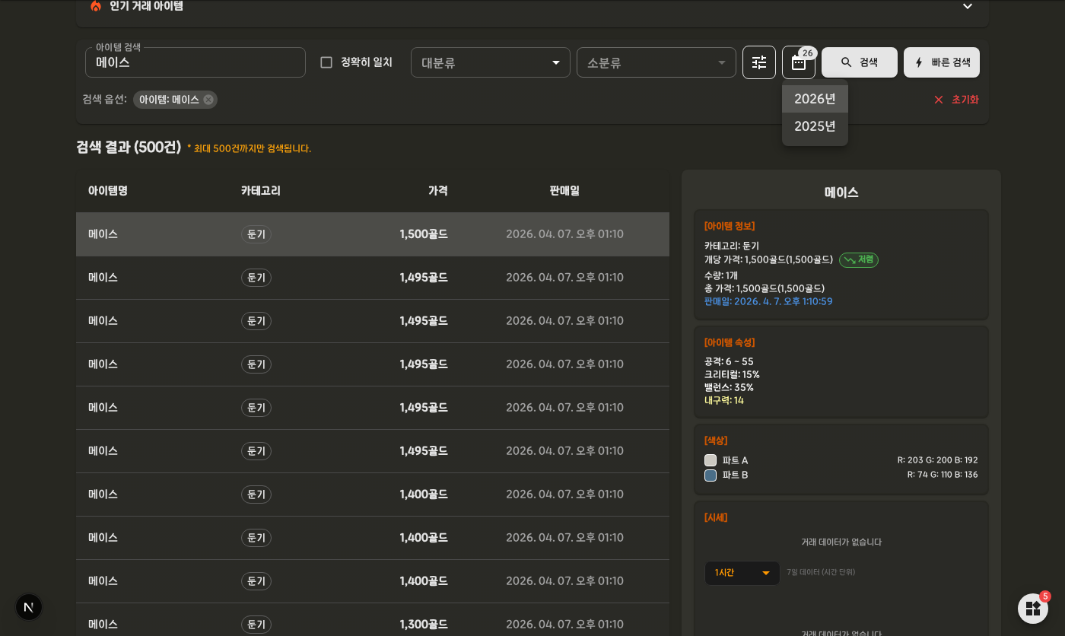1065x636 pixels.
Task: Click the 파트 B color swatch
Action: [x=711, y=475]
